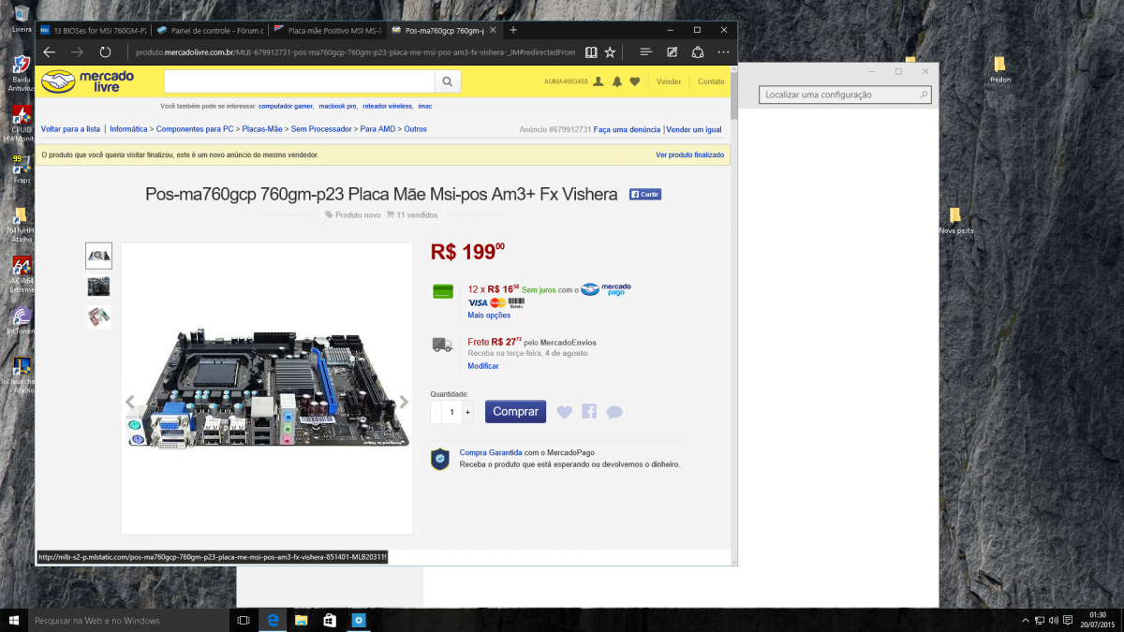Click Voltar para a lista link

[70, 129]
